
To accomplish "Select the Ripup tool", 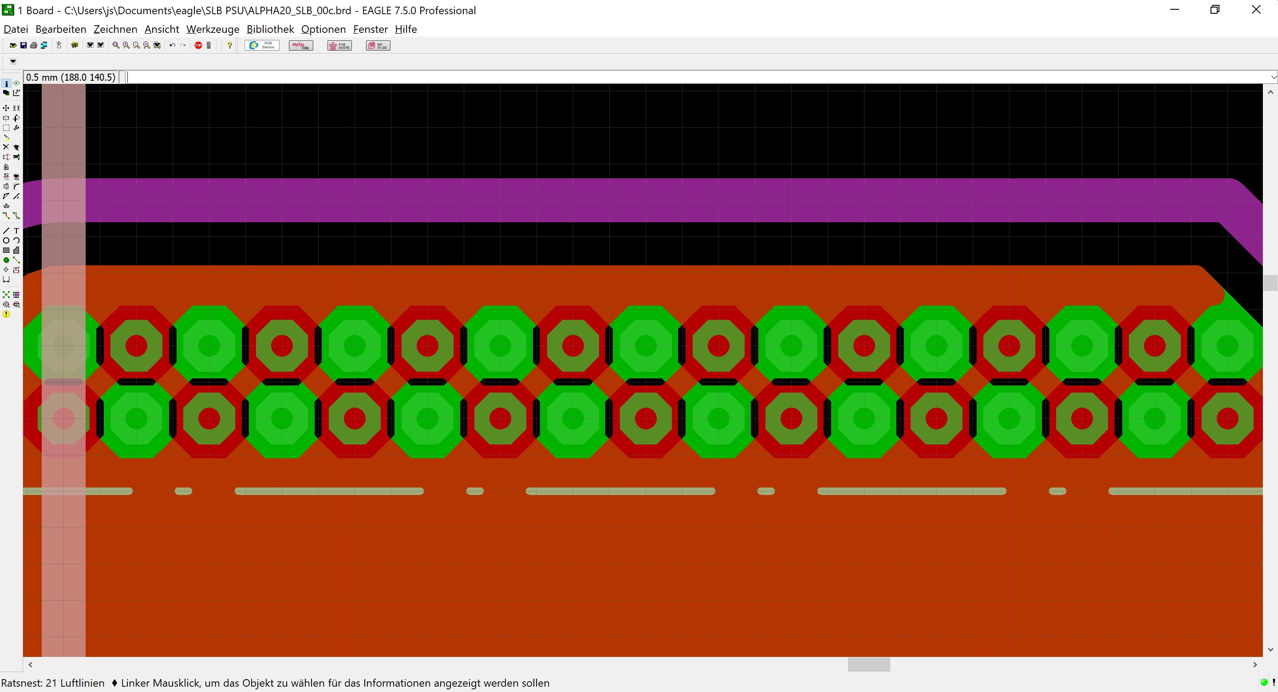I will tap(16, 216).
